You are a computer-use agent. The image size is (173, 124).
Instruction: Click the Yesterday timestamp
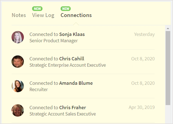point(144,34)
